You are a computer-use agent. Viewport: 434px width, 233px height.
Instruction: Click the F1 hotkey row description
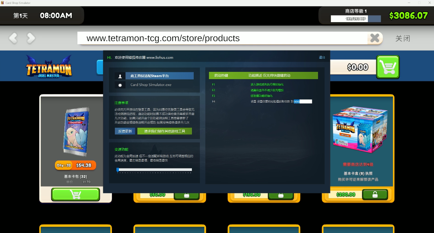(x=267, y=85)
